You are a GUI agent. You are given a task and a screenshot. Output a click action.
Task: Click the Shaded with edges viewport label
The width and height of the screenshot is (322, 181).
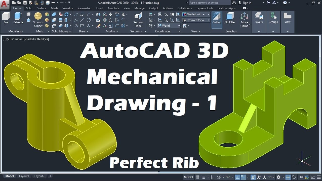36,39
